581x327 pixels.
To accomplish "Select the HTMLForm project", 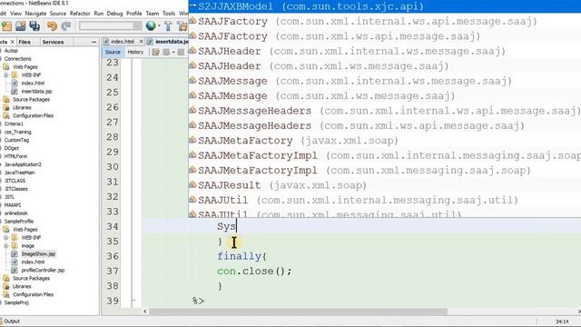I will [15, 156].
